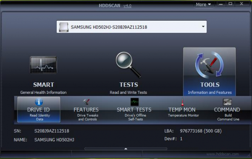The width and height of the screenshot is (252, 159).
Task: Click the v4.0 version link
Action: tap(127, 6)
